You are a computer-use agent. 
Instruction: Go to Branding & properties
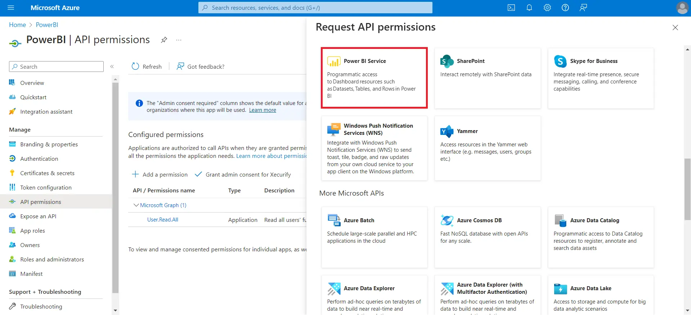pos(49,144)
